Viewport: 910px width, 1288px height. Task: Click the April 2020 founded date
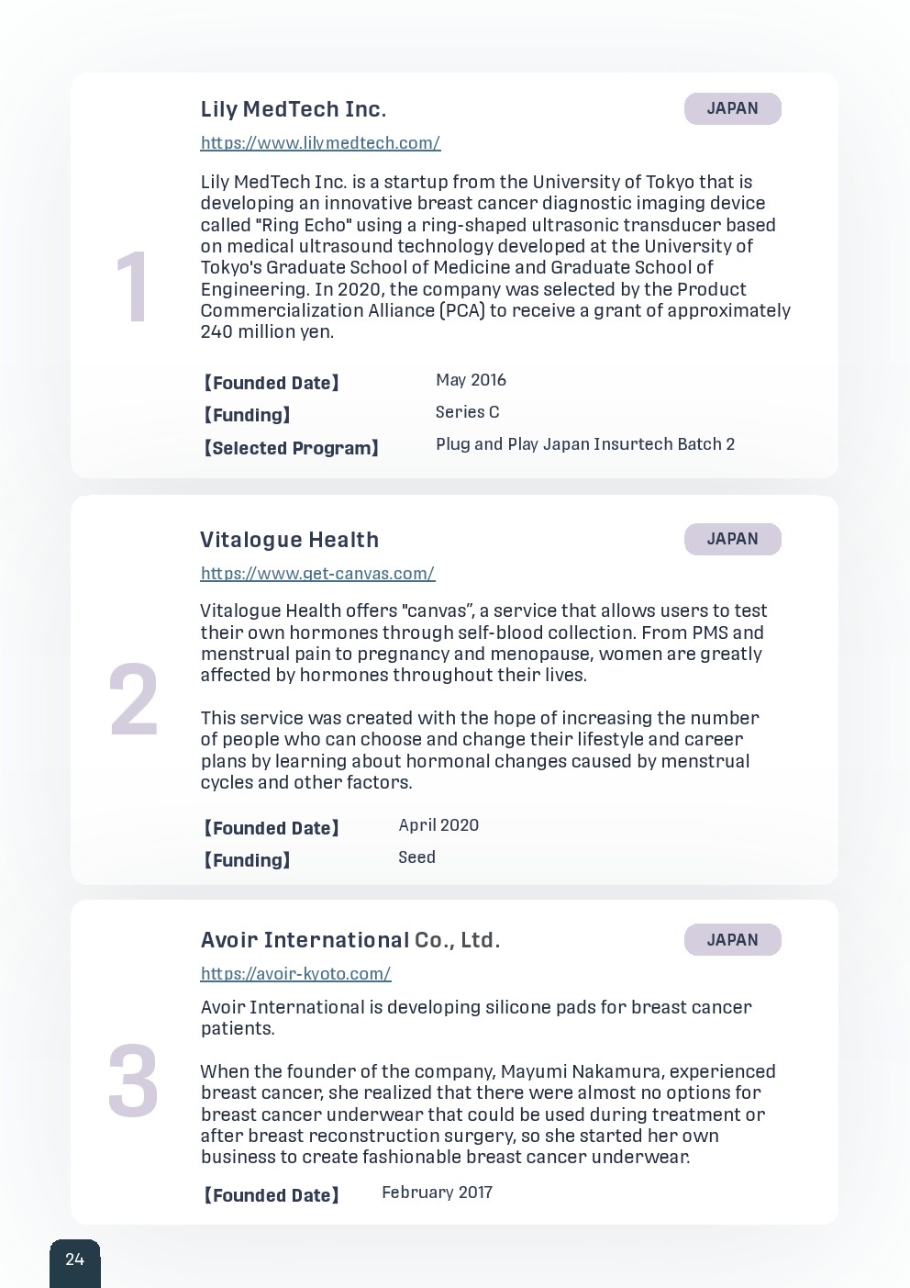tap(438, 825)
